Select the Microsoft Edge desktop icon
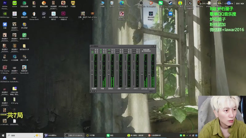Viewport: 246px width, 138px height. tap(122, 3)
